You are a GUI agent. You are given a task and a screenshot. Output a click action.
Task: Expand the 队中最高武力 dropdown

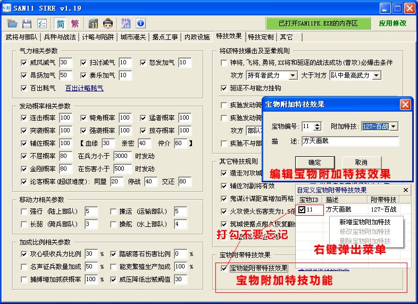point(377,75)
